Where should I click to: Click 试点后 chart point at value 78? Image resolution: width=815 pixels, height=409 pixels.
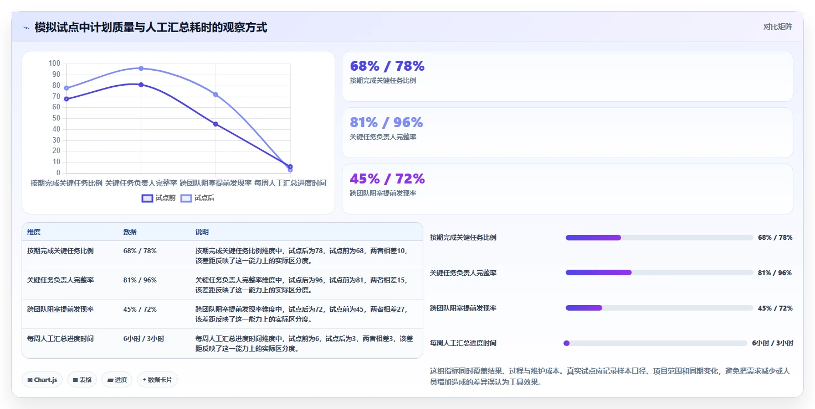click(x=66, y=88)
